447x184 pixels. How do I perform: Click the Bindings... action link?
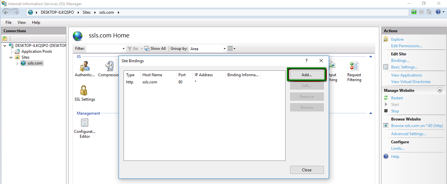point(400,61)
